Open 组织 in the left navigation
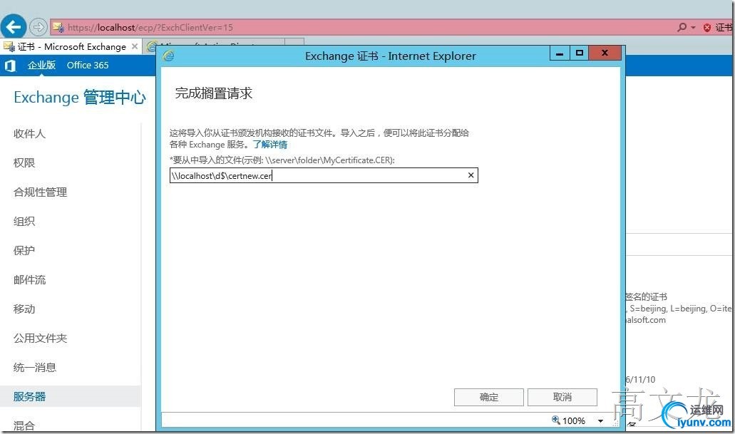This screenshot has width=735, height=434. pyautogui.click(x=24, y=221)
